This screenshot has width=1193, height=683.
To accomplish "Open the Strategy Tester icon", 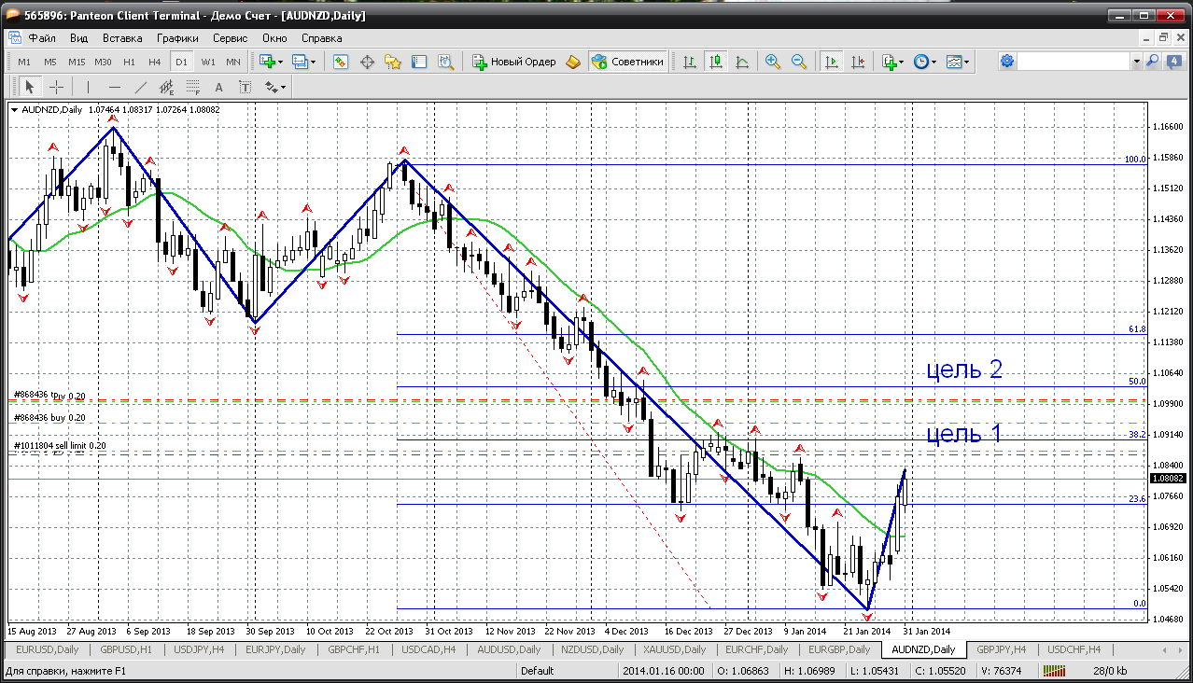I will click(x=445, y=62).
